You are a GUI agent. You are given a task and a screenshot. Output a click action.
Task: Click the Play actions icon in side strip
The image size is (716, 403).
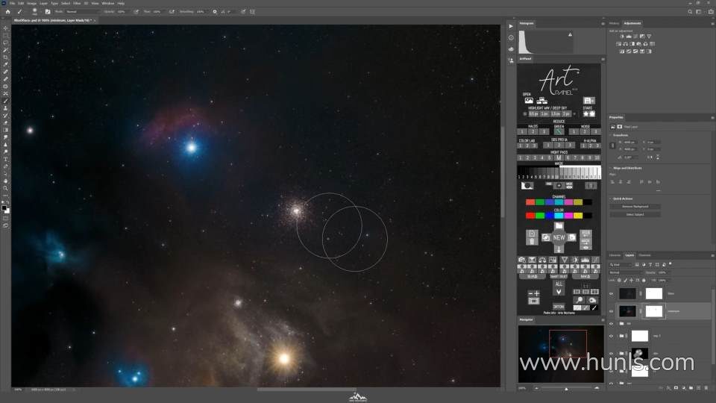click(511, 27)
